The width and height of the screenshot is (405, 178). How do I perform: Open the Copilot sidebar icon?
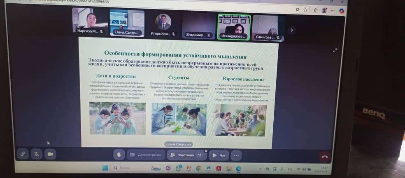342,11
